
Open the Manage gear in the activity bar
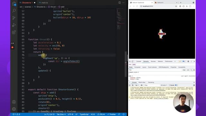click(x=14, y=109)
